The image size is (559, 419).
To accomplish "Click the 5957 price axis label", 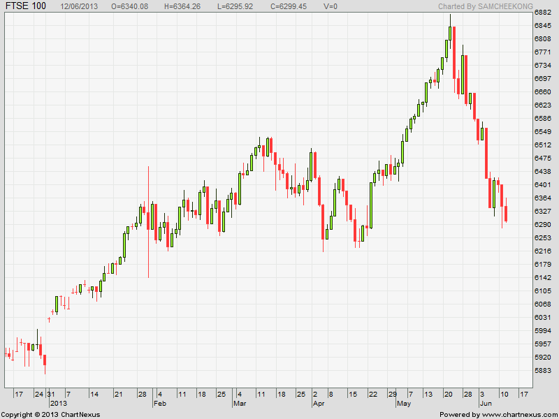I will (x=543, y=344).
